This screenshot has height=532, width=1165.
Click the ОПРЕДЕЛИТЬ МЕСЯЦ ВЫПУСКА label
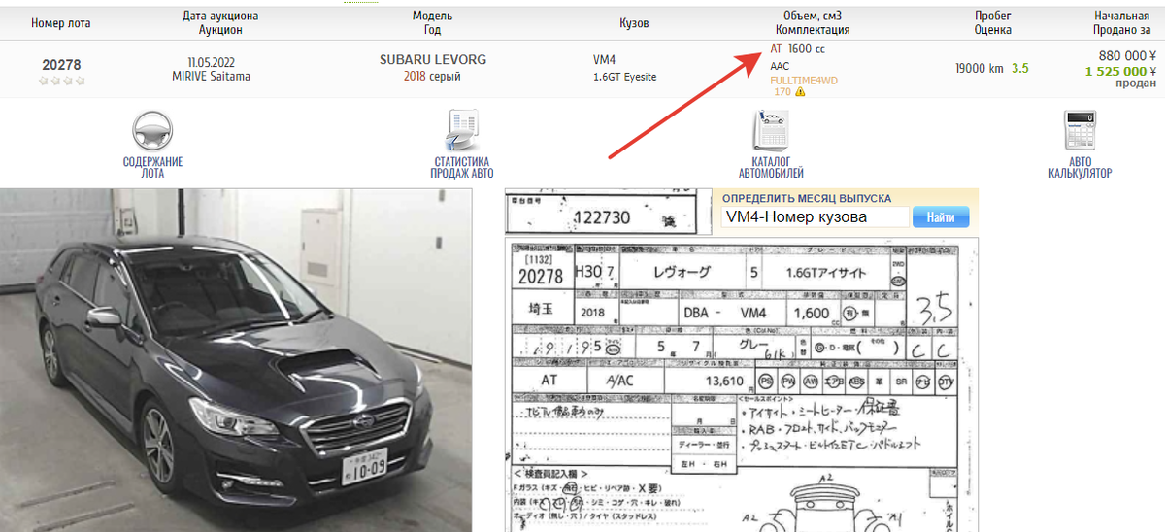point(807,198)
